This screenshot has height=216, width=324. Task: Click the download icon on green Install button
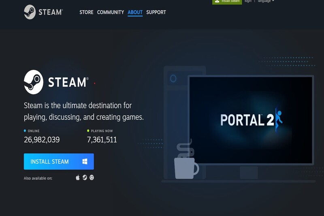[x=217, y=1]
